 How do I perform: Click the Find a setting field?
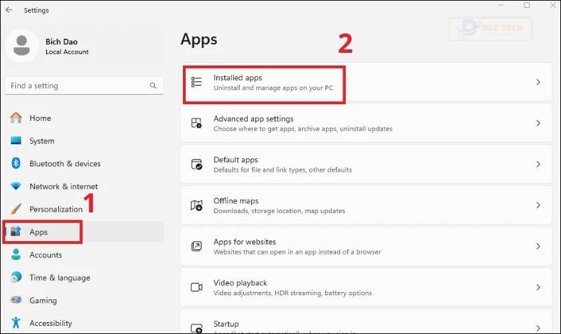coord(84,86)
